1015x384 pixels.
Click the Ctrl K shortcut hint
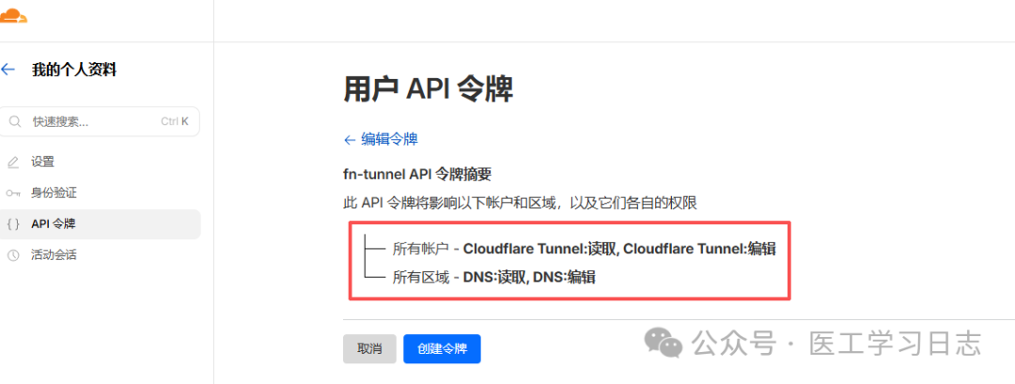point(175,121)
